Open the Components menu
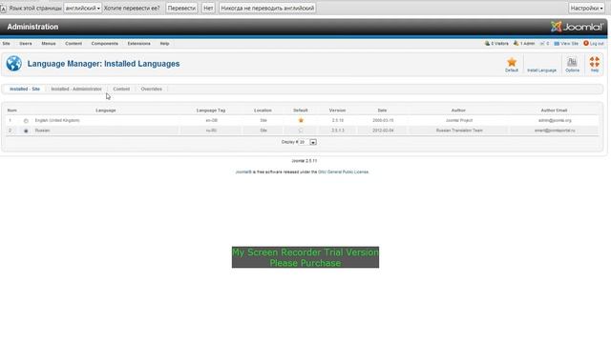Screen dimensions: 611x343 [105, 44]
